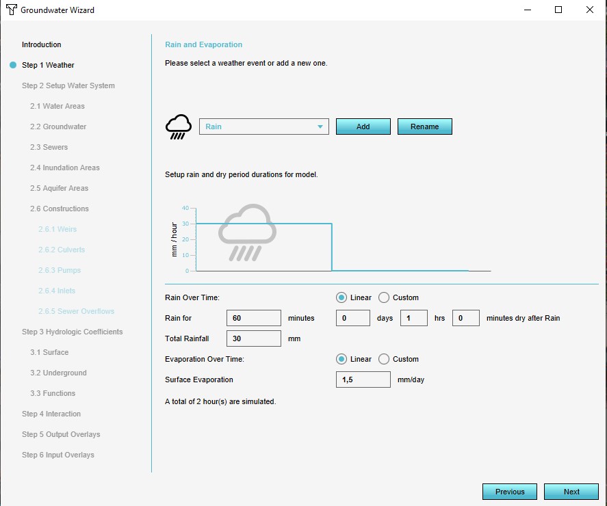607x506 pixels.
Task: Click the large cloud icon in rain graph
Action: 247,232
